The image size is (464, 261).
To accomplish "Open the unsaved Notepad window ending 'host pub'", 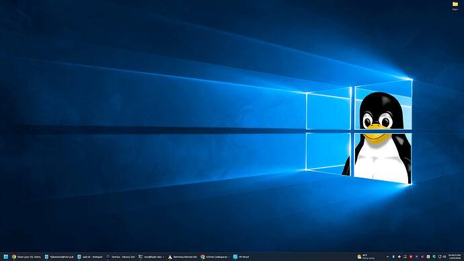I will (x=59, y=257).
